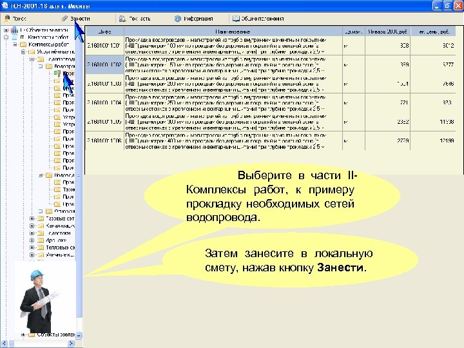The width and height of the screenshot is (464, 348).
Task: Click the Занести toolbar icon
Action: point(64,19)
